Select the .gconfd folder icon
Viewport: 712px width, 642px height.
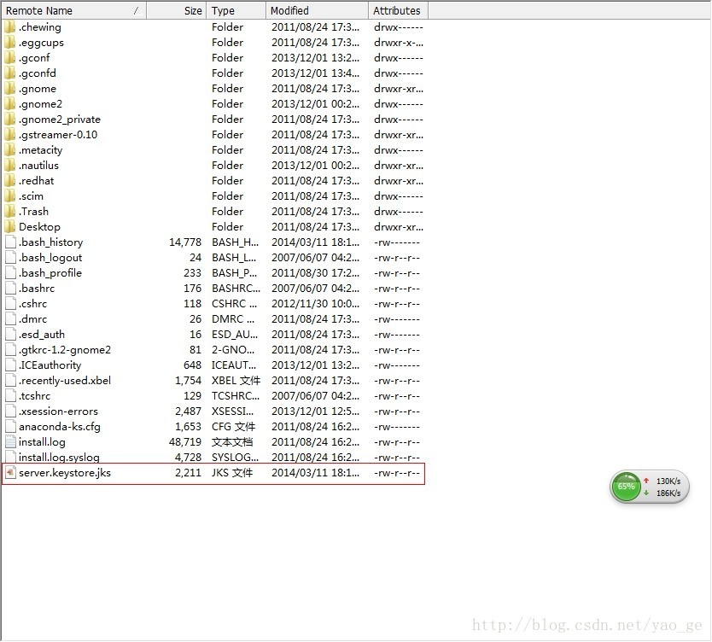[x=10, y=73]
